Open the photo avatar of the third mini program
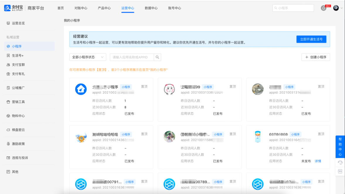This screenshot has height=194, width=345. pos(258,89)
